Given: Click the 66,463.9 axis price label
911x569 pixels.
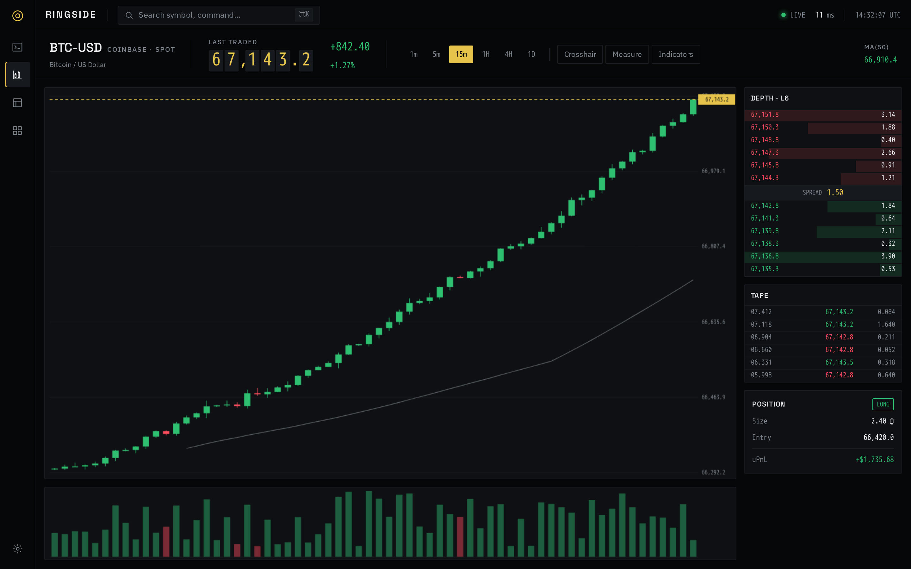Looking at the screenshot, I should tap(713, 397).
